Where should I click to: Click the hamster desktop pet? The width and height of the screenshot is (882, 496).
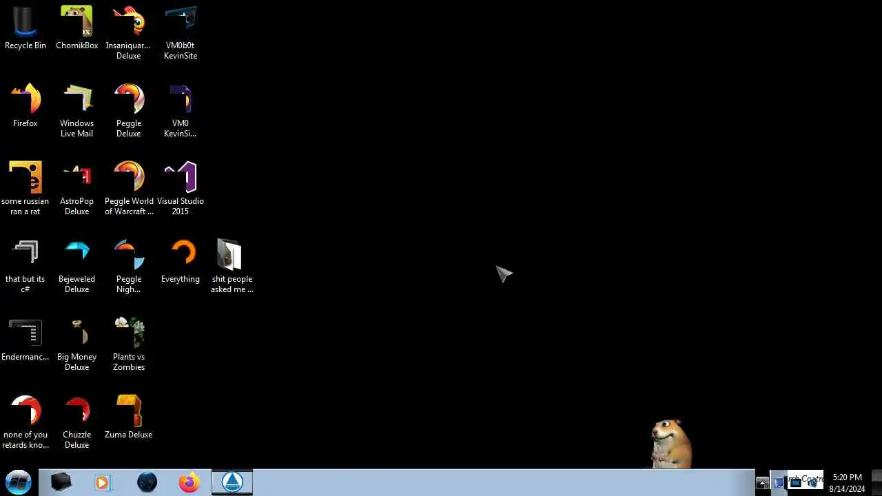click(x=670, y=443)
